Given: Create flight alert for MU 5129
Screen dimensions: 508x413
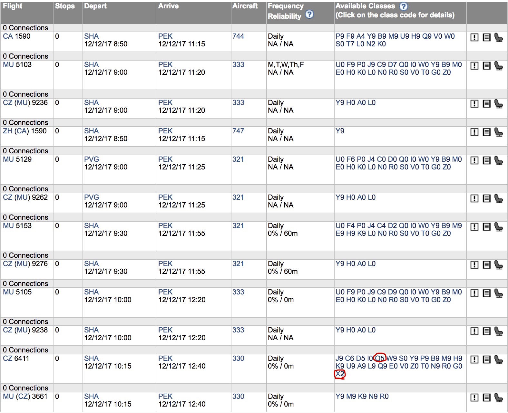Looking at the screenshot, I should 474,160.
